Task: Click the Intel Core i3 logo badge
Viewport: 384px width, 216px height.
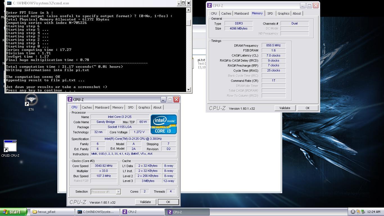Action: [164, 124]
